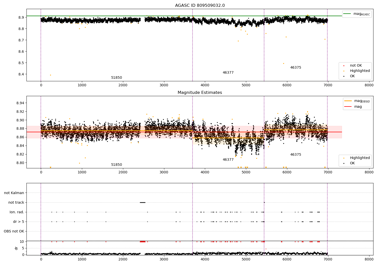The image size is (378, 265).
Task: Click y-tick 8.9 on the top plot
Action: pos(21,17)
